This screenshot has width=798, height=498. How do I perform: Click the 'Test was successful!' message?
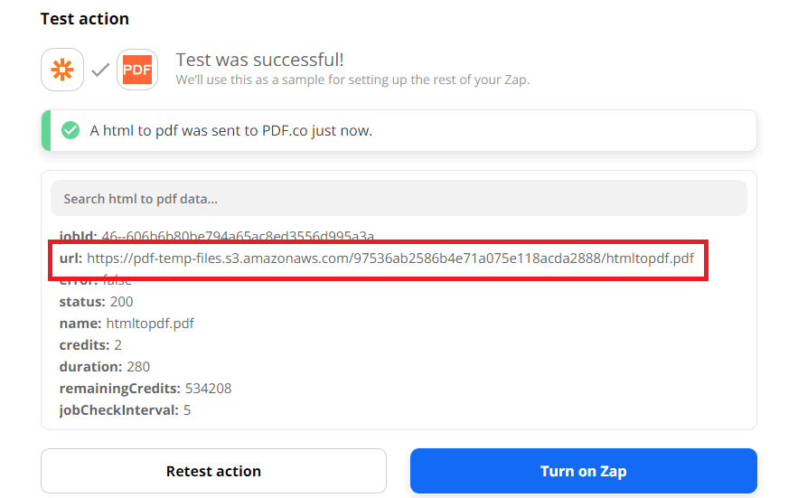(259, 61)
